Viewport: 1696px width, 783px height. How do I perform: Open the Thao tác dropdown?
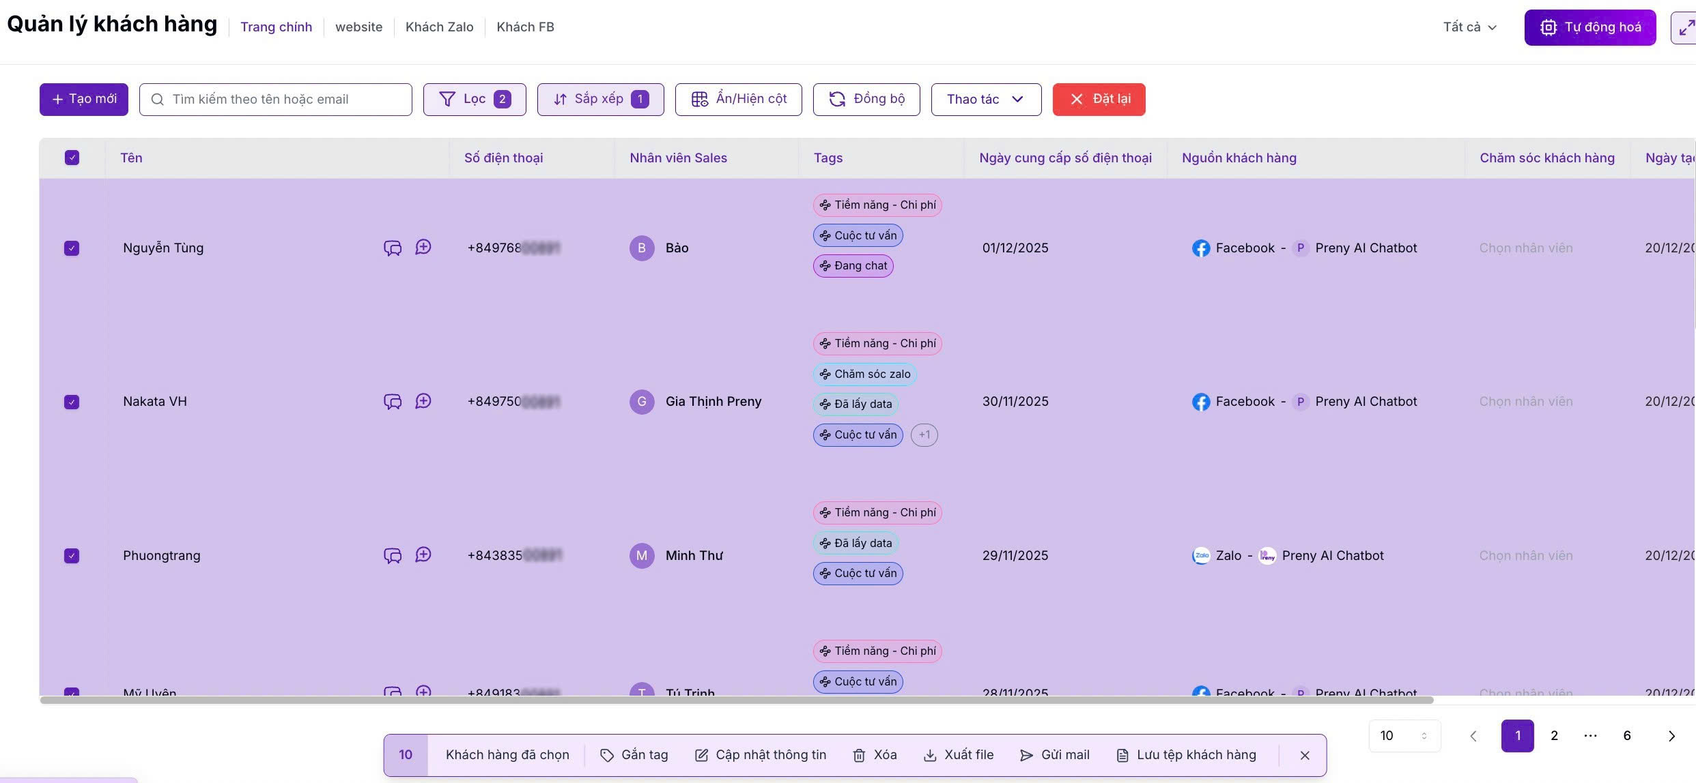986,100
